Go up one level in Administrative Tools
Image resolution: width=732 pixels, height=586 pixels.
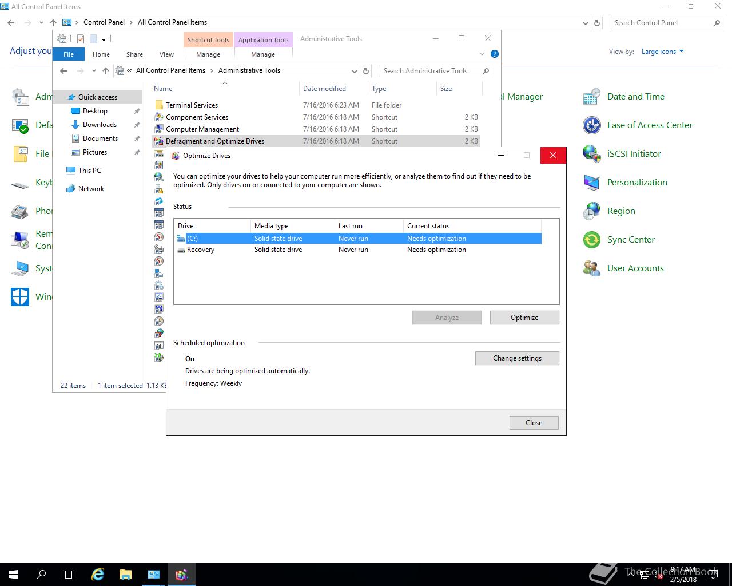[x=106, y=71]
